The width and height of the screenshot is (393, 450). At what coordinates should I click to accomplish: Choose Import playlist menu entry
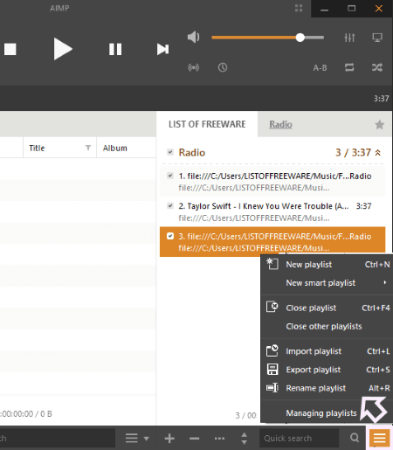pos(327,351)
